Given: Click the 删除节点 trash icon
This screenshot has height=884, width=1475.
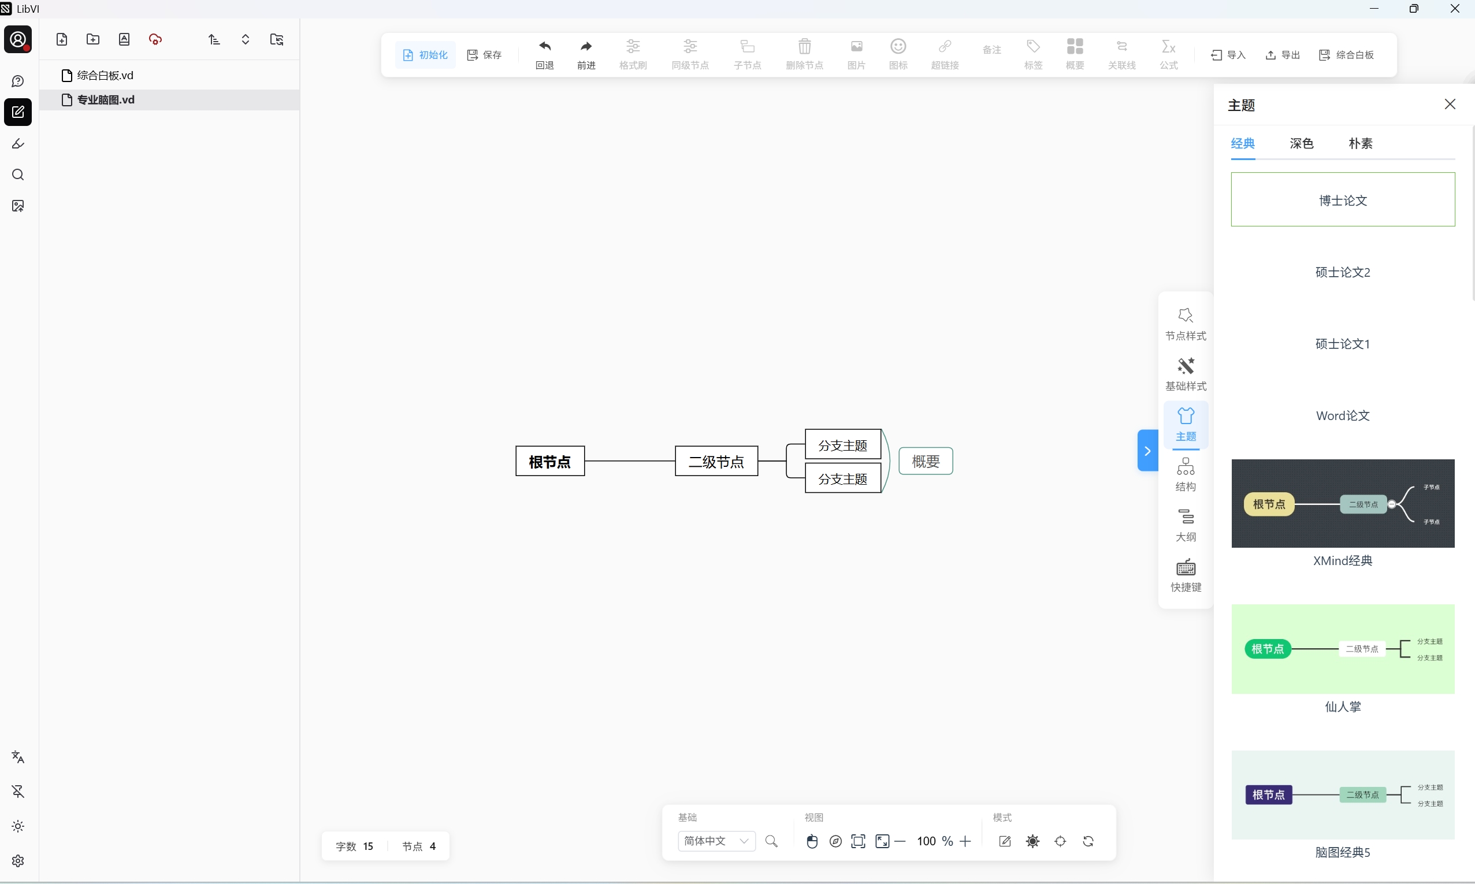Looking at the screenshot, I should 804,54.
